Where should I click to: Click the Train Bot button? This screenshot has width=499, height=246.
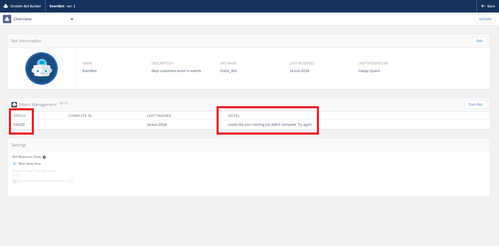point(476,105)
